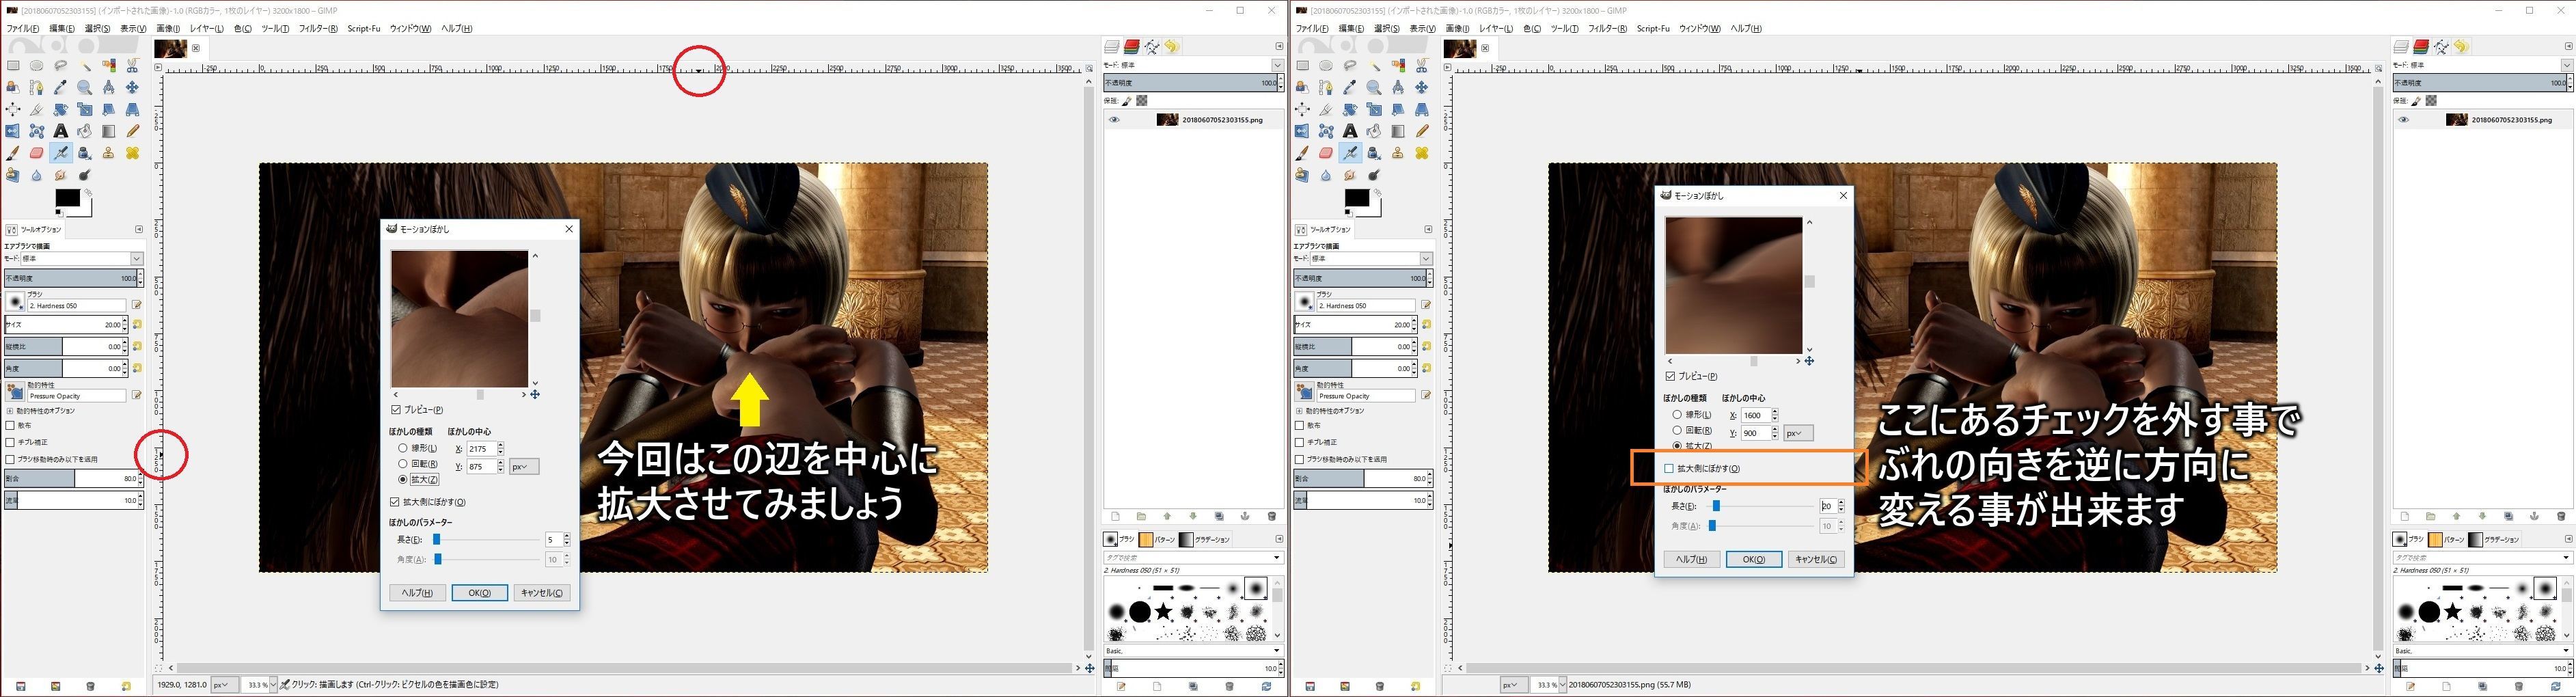
Task: Select Airbrush tool in right window
Action: [x=1350, y=153]
